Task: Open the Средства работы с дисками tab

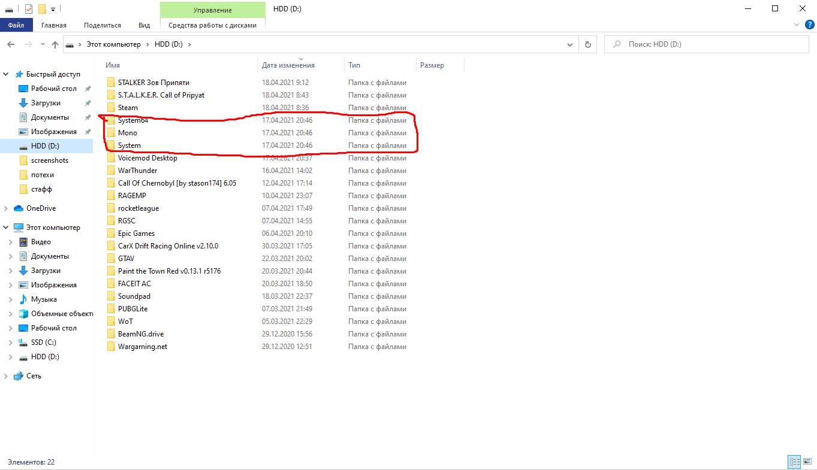Action: pyautogui.click(x=213, y=25)
